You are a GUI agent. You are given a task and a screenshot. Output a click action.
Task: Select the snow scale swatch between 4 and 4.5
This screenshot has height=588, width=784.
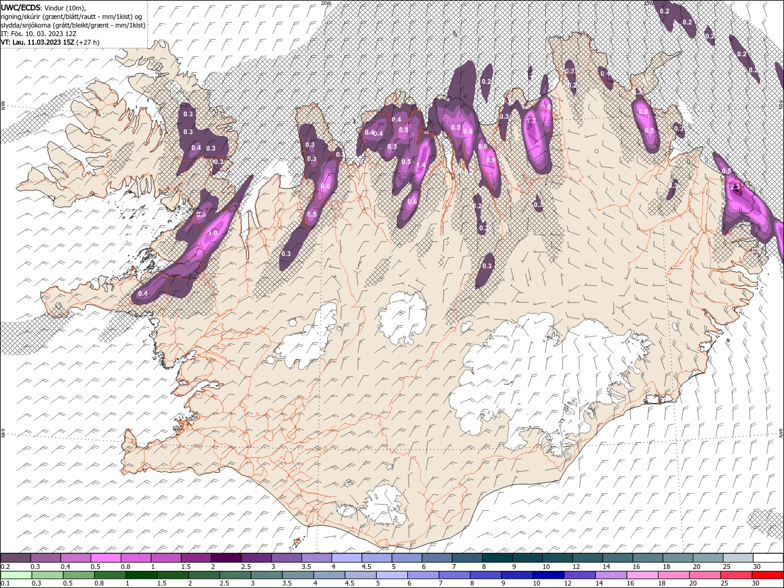[x=347, y=558]
